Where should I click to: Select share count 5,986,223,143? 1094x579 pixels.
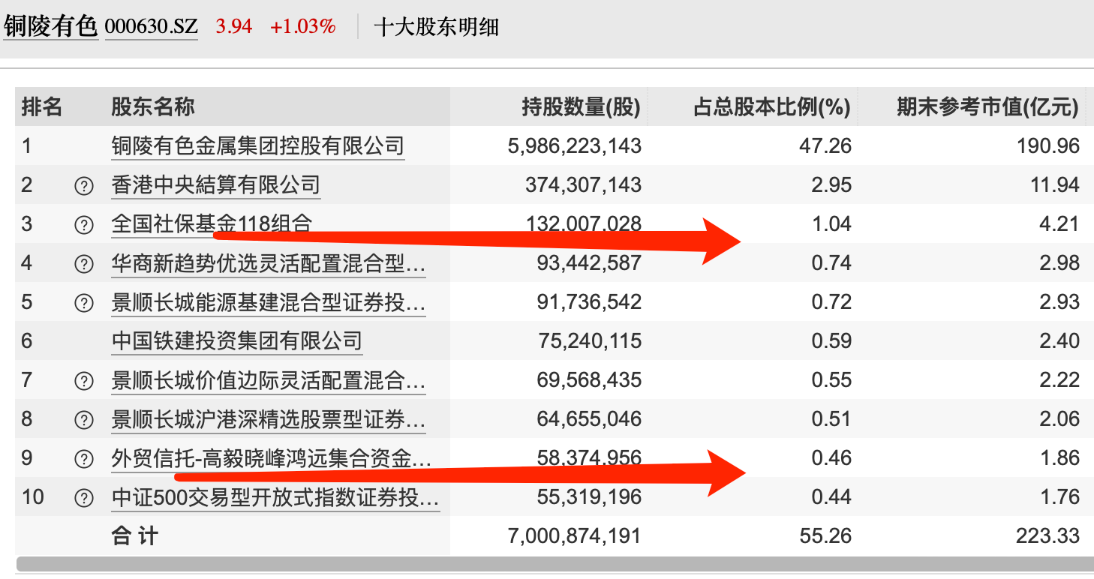tap(575, 145)
